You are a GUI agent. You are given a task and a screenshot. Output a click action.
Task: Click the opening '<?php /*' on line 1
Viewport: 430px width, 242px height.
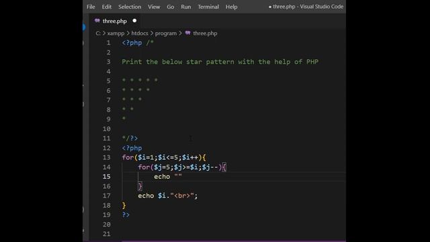(x=138, y=43)
